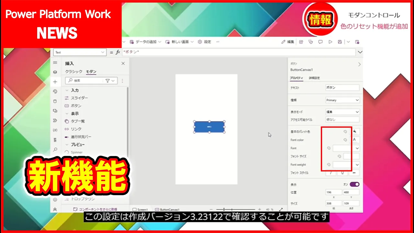Reset the フォント サイズ value
The width and height of the screenshot is (414, 233).
339,156
